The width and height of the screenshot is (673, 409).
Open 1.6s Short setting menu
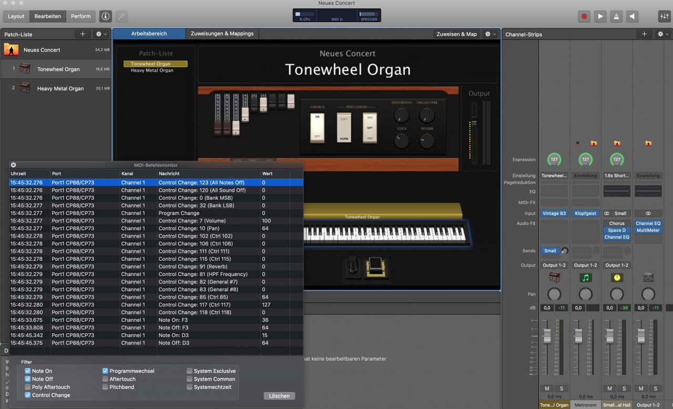(x=617, y=176)
